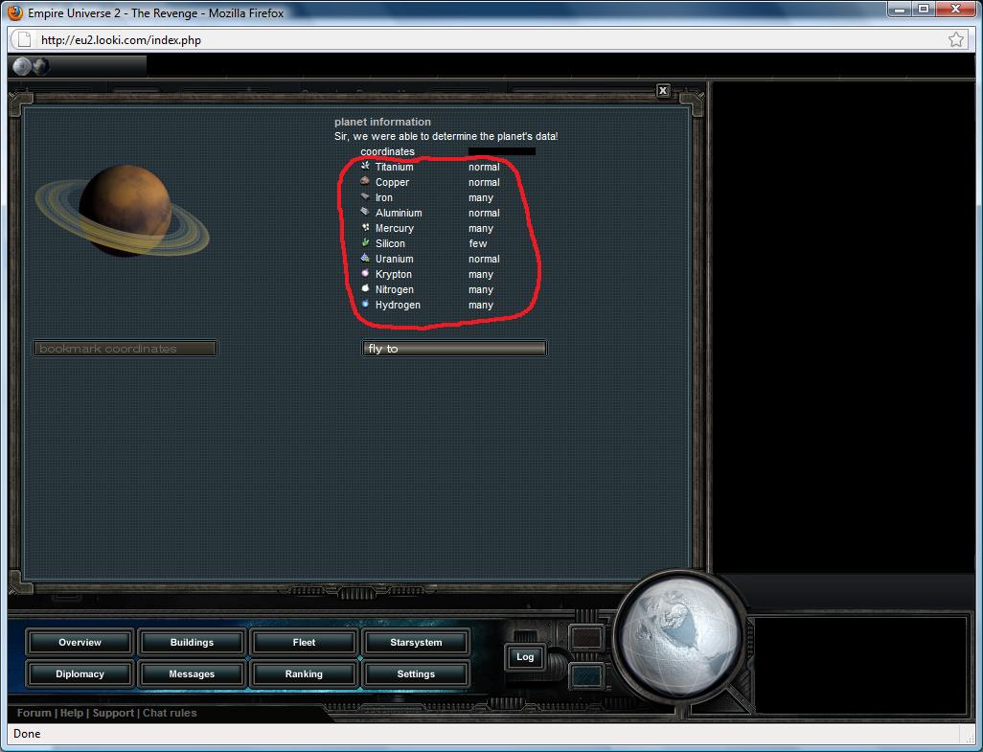Click the "Nitrogen" resource name
Screen dimensions: 983x752
(x=395, y=289)
